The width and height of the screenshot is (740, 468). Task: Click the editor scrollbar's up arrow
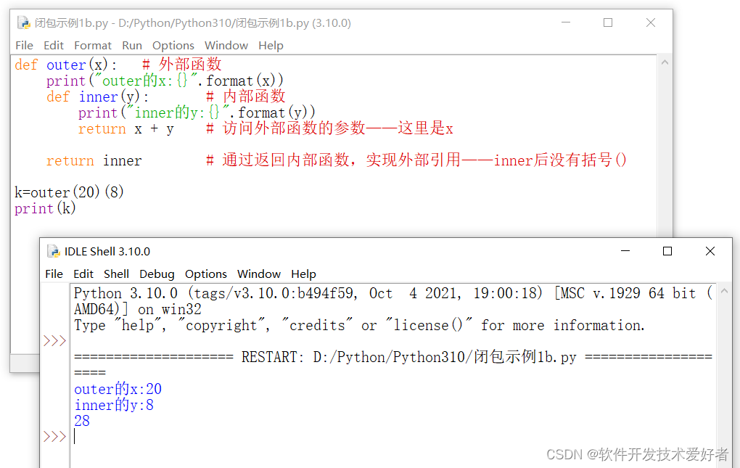coord(665,62)
